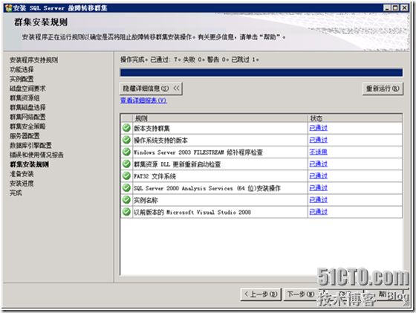The height and width of the screenshot is (313, 416).
Task: Click the Windows Server 2003 FILESTREAM rule text
Action: pyautogui.click(x=198, y=152)
